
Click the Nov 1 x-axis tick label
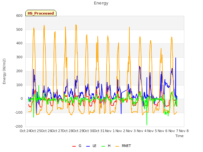tap(110, 131)
